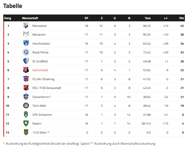Click the Pkt column header
Screen dimensions: 189x148
pyautogui.click(x=181, y=18)
